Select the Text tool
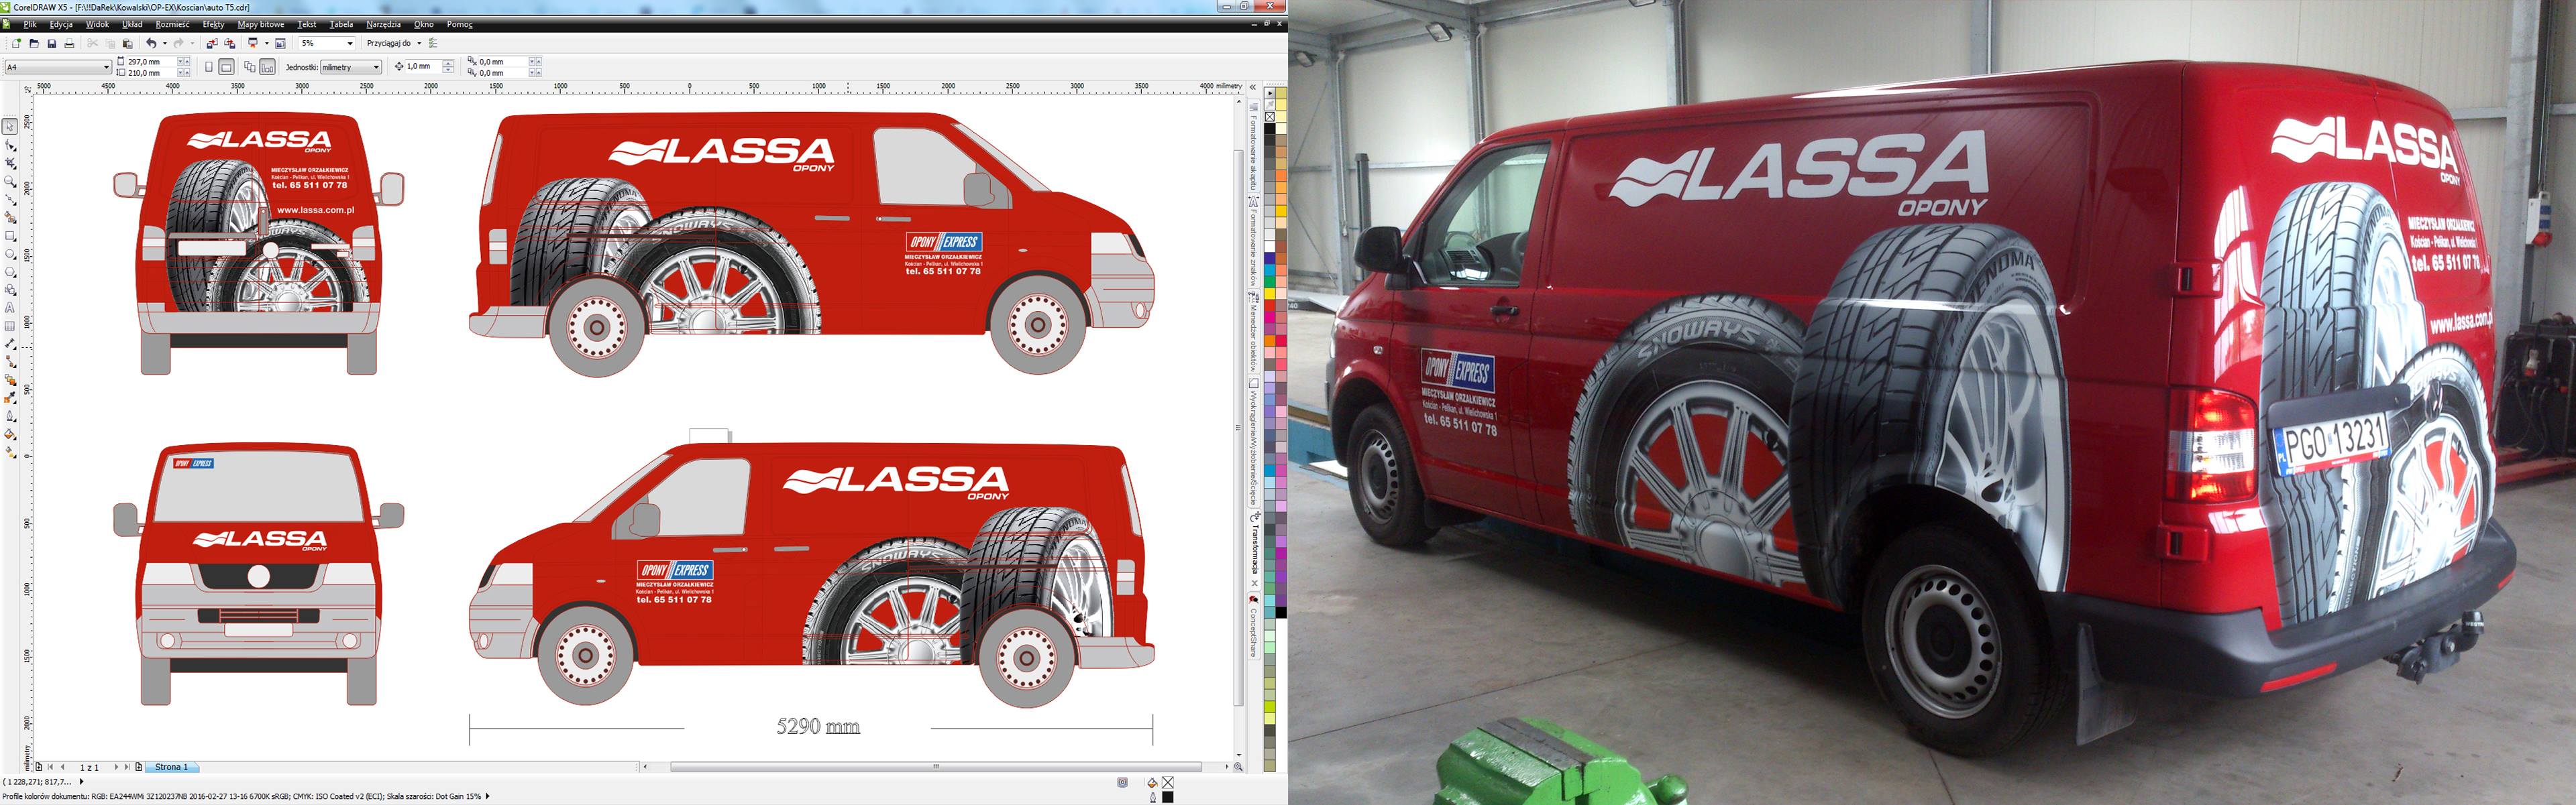The image size is (2576, 805). tap(10, 308)
